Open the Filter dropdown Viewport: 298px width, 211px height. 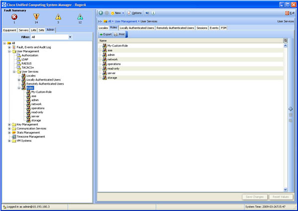coord(70,37)
